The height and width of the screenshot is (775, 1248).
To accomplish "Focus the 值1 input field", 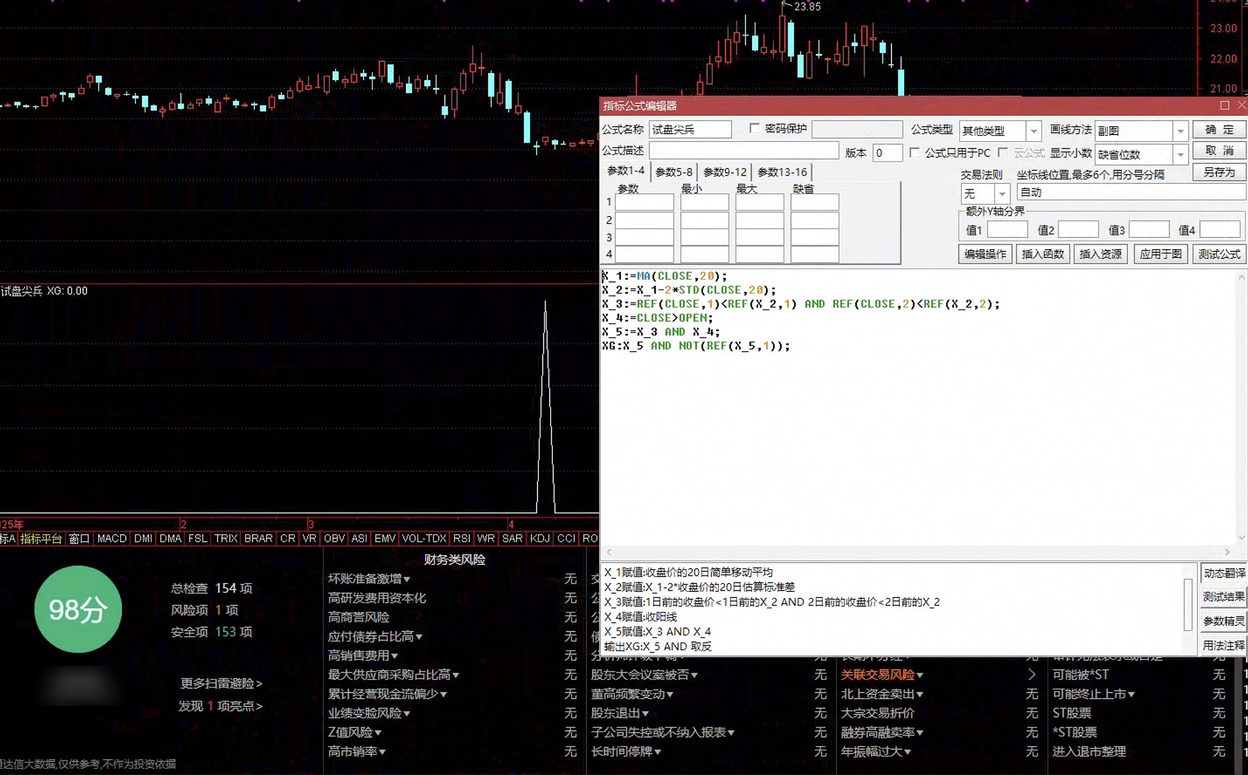I will pyautogui.click(x=1007, y=230).
